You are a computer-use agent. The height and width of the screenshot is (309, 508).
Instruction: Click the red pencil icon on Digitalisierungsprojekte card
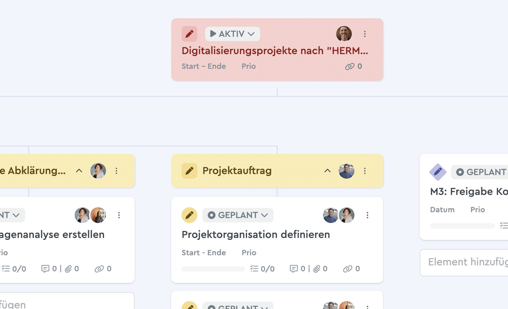[189, 34]
